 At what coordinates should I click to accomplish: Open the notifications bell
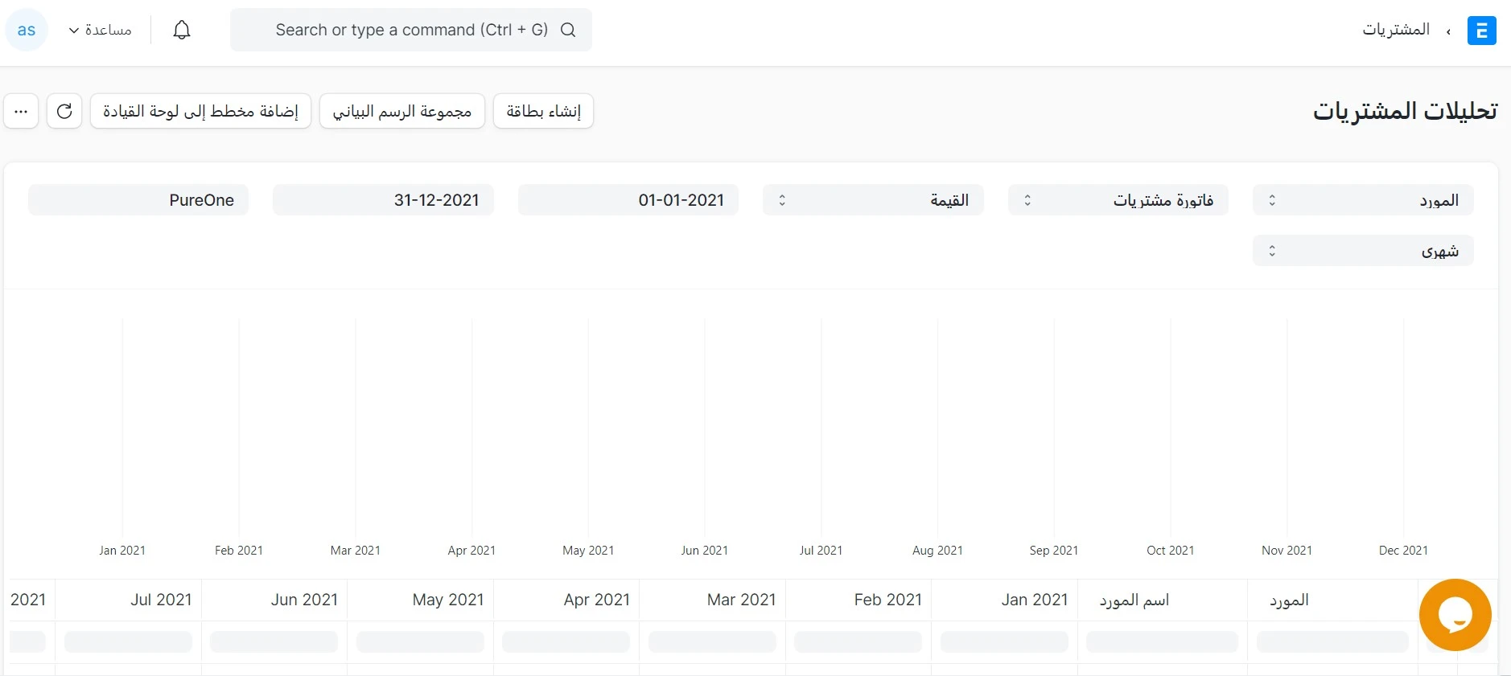182,30
